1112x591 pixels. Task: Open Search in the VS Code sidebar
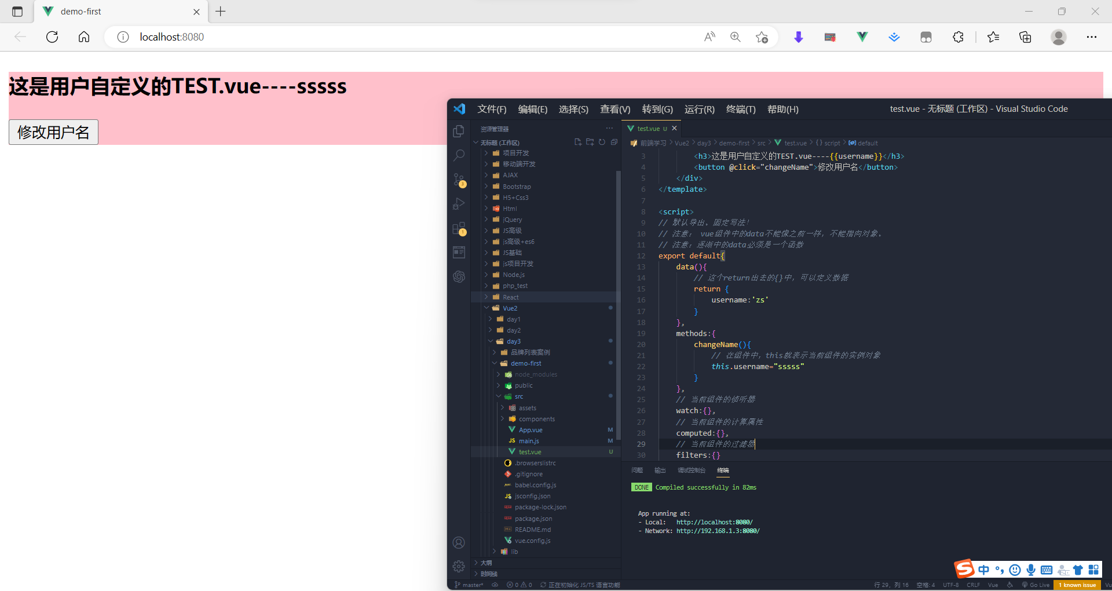pos(459,155)
